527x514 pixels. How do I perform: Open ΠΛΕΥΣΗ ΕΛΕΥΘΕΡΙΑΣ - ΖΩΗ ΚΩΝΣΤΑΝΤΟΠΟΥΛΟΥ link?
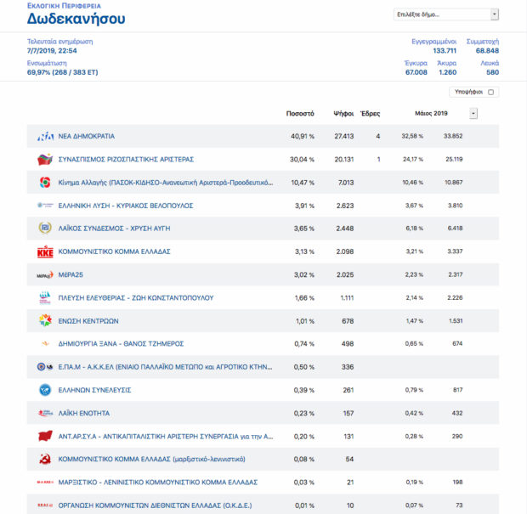coord(136,297)
